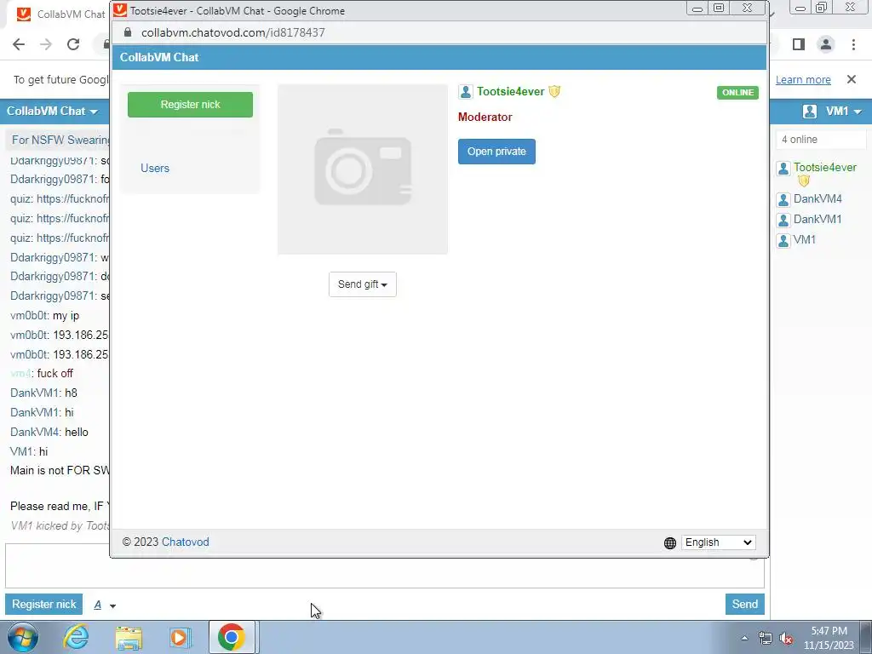Select DankVM4 in the online users list

pos(817,198)
